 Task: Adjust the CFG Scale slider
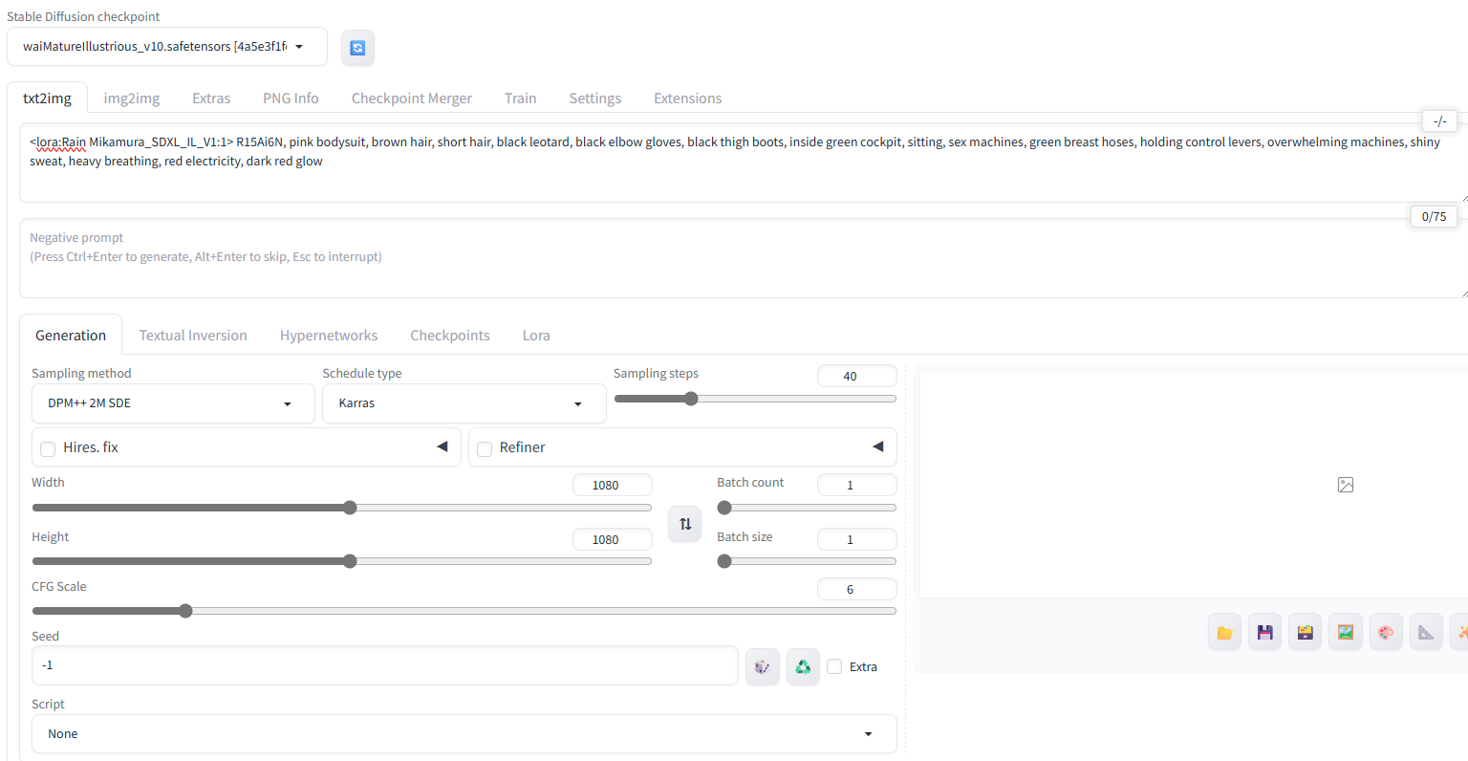pyautogui.click(x=464, y=611)
